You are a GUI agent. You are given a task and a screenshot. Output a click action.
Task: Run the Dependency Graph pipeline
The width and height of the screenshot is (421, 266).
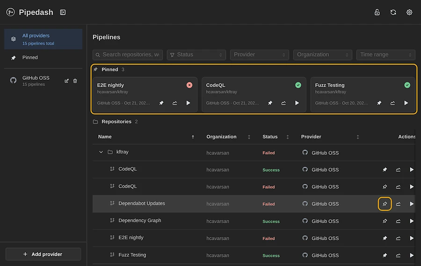[x=411, y=221]
